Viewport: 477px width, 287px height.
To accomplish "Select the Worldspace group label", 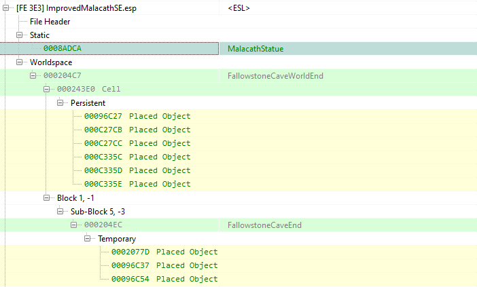I will (x=51, y=62).
